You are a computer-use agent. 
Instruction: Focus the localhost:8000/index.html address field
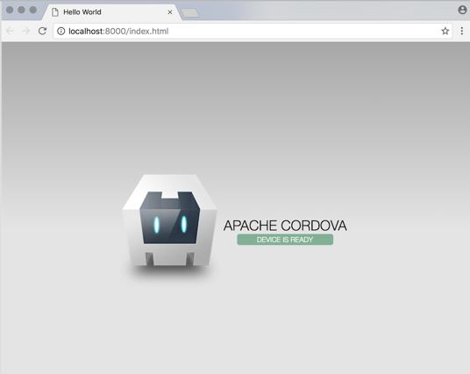(253, 32)
